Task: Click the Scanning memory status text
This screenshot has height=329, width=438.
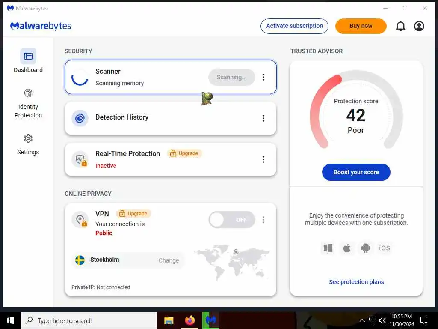Action: (120, 84)
